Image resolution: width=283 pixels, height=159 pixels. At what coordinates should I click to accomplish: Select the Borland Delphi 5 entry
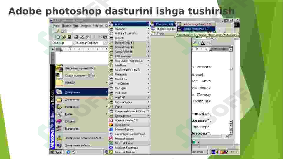click(129, 42)
